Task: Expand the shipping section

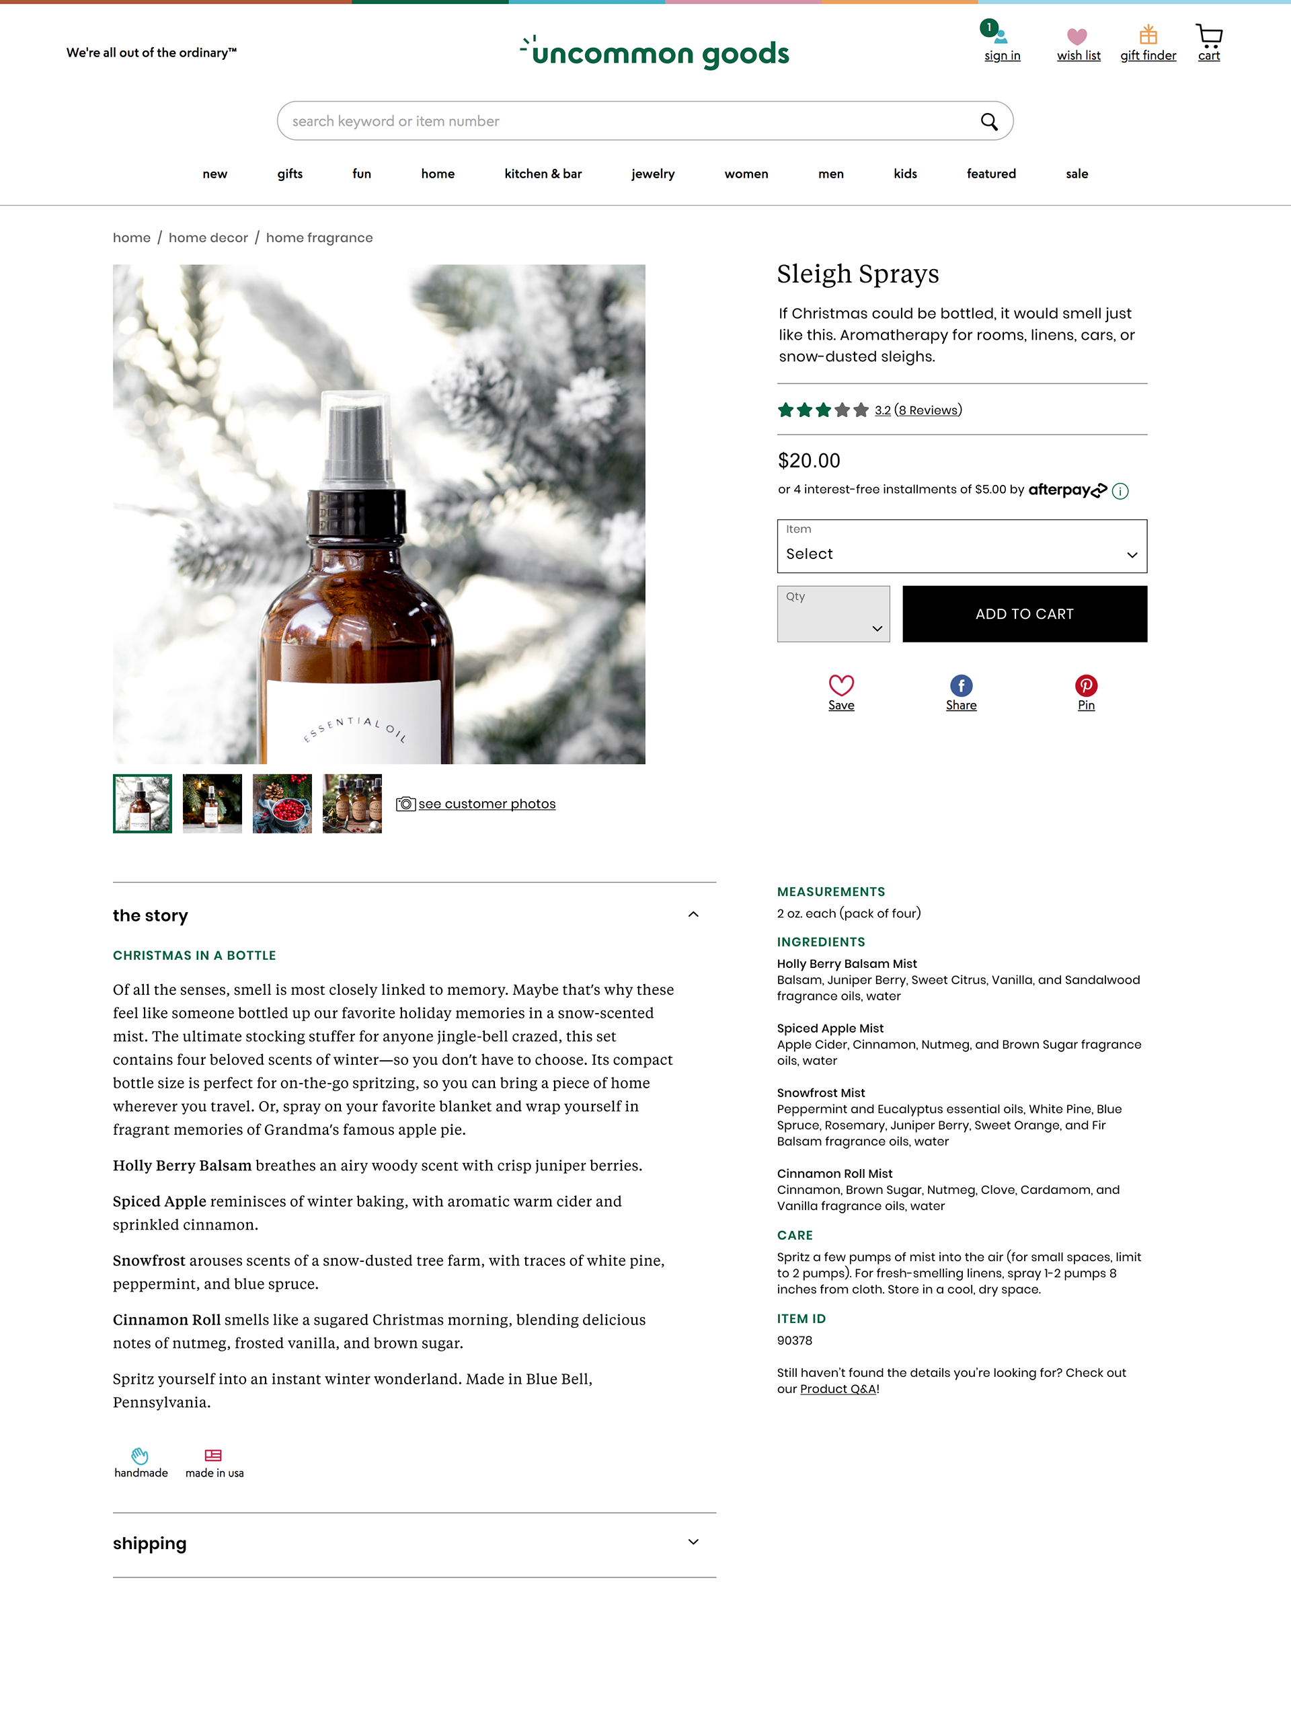Action: pyautogui.click(x=693, y=1542)
